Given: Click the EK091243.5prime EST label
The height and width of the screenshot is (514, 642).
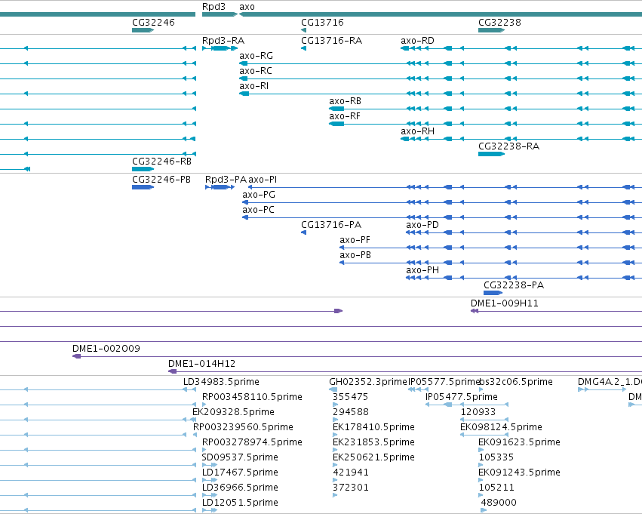Looking at the screenshot, I should [x=519, y=472].
